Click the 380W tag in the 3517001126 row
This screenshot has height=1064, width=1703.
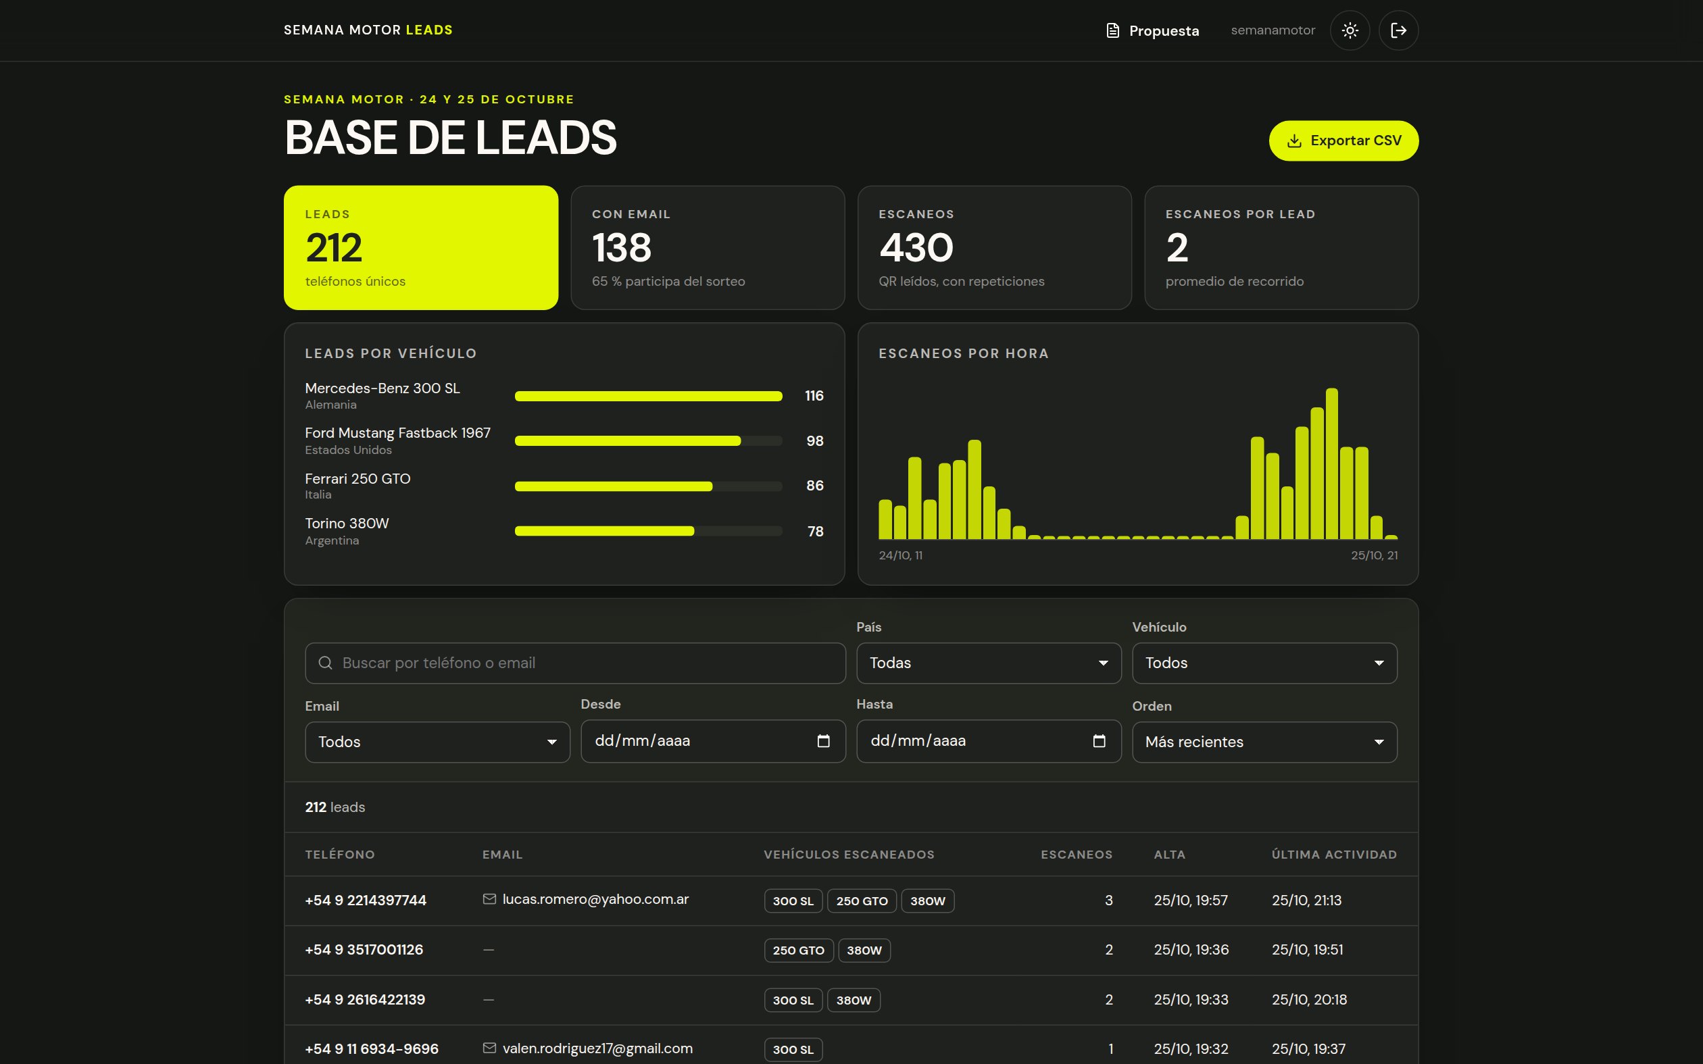tap(864, 950)
